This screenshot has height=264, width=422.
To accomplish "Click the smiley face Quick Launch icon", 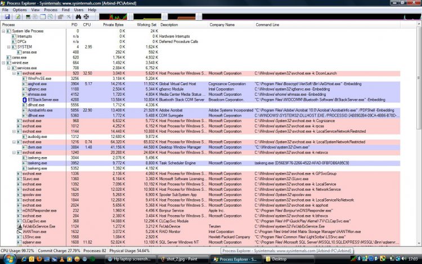I will tap(77, 259).
